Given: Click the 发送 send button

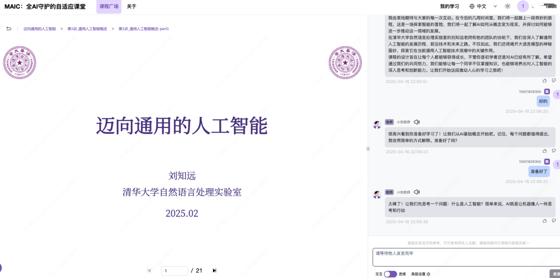Looking at the screenshot, I should [x=555, y=273].
